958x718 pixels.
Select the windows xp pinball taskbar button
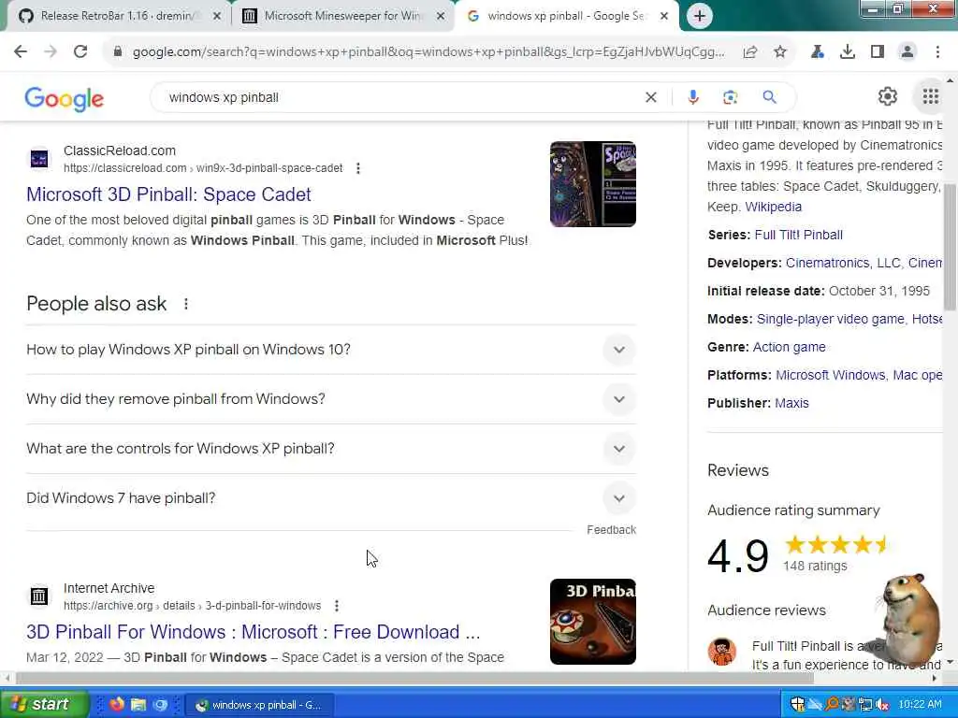coord(260,705)
